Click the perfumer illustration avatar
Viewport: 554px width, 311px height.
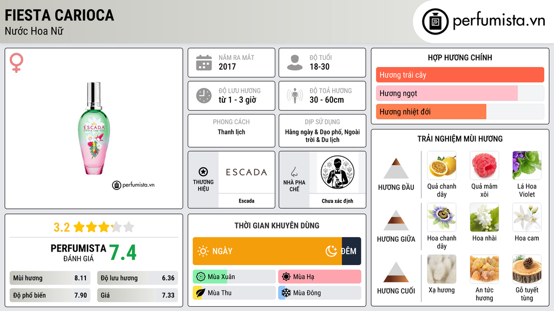point(338,172)
